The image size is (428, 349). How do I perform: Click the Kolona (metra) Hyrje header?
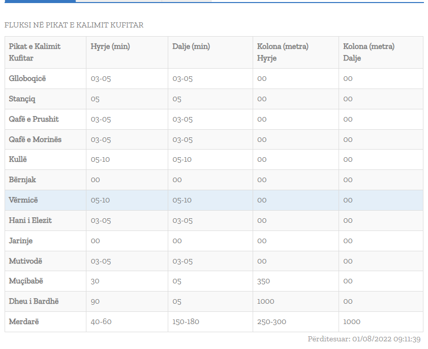(283, 52)
